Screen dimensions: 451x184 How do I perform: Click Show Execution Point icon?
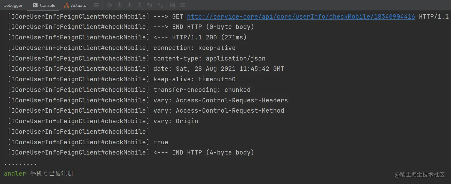coord(109,5)
